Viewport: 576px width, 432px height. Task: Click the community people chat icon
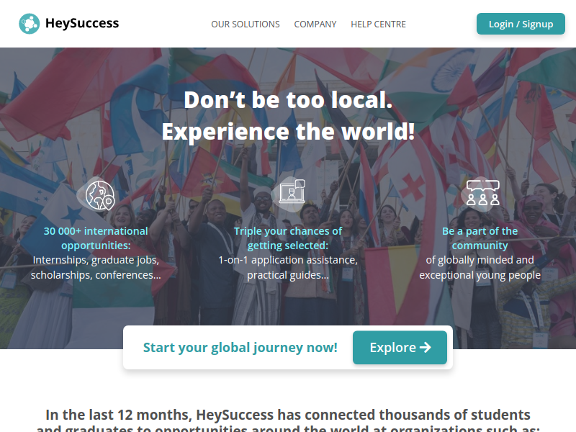coord(481,194)
